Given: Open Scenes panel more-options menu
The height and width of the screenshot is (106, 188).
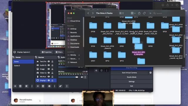Looking at the screenshot, I should point(32,86).
